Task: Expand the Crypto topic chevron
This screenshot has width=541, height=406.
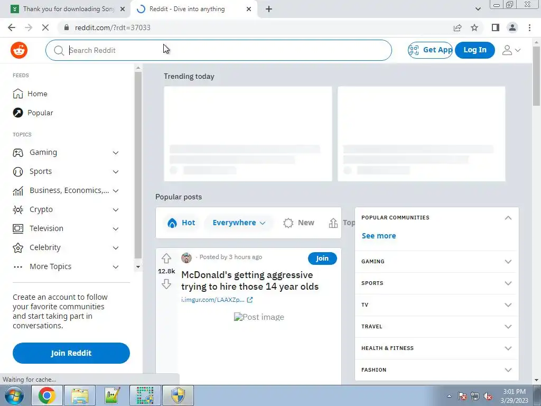Action: [116, 209]
